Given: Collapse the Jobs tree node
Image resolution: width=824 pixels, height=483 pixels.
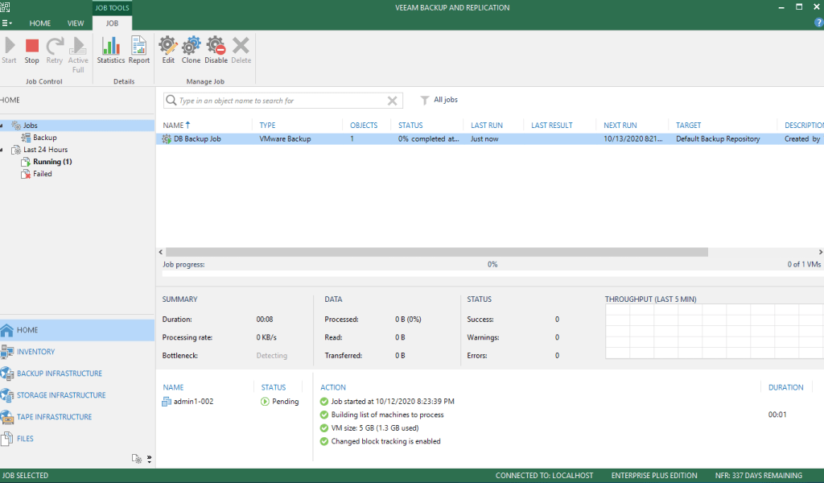Looking at the screenshot, I should [2, 126].
